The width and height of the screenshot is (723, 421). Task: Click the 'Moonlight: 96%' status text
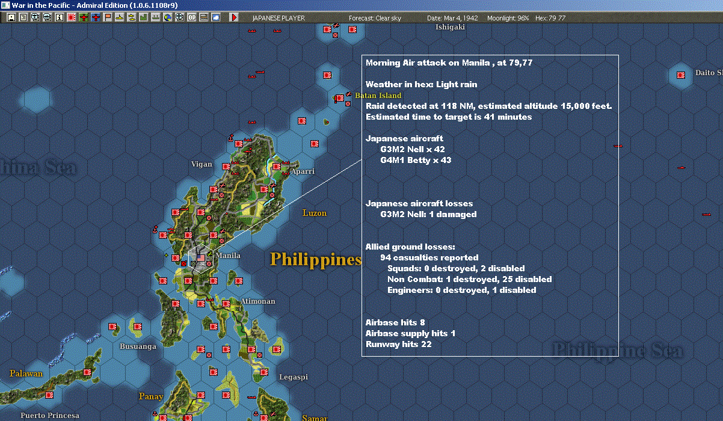508,18
